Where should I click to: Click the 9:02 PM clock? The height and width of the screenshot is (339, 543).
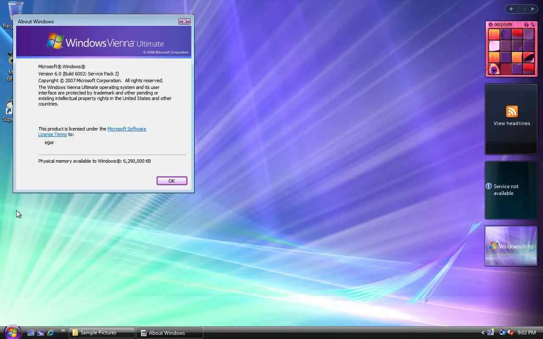526,333
